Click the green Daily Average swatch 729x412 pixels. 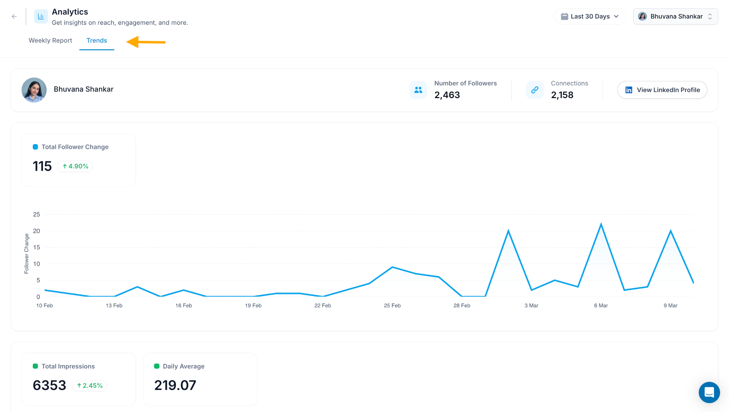click(x=157, y=366)
